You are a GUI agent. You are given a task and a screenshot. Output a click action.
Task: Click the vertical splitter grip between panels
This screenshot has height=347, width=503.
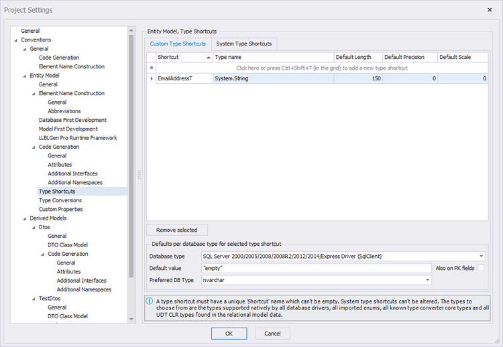coord(139,175)
